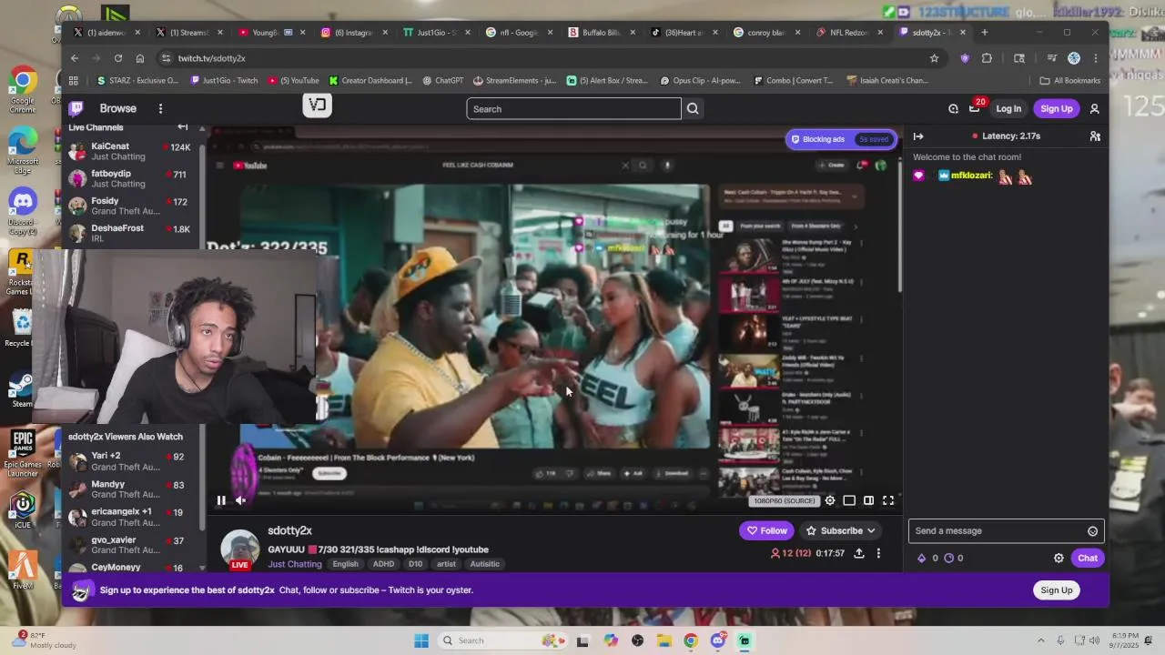Image resolution: width=1165 pixels, height=655 pixels.
Task: Open Chrome from the taskbar
Action: coord(691,640)
